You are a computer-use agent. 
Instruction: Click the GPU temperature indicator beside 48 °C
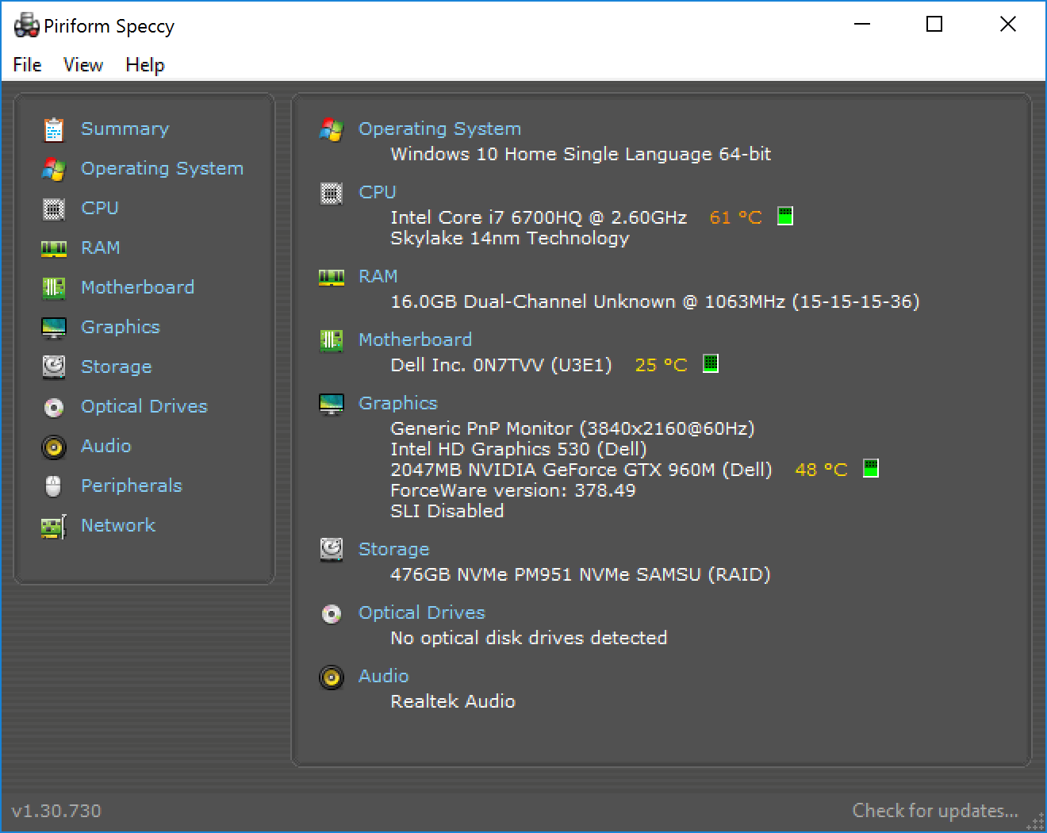870,468
